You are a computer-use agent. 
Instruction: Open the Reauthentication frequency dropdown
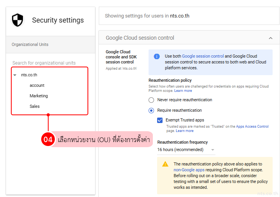(186, 150)
